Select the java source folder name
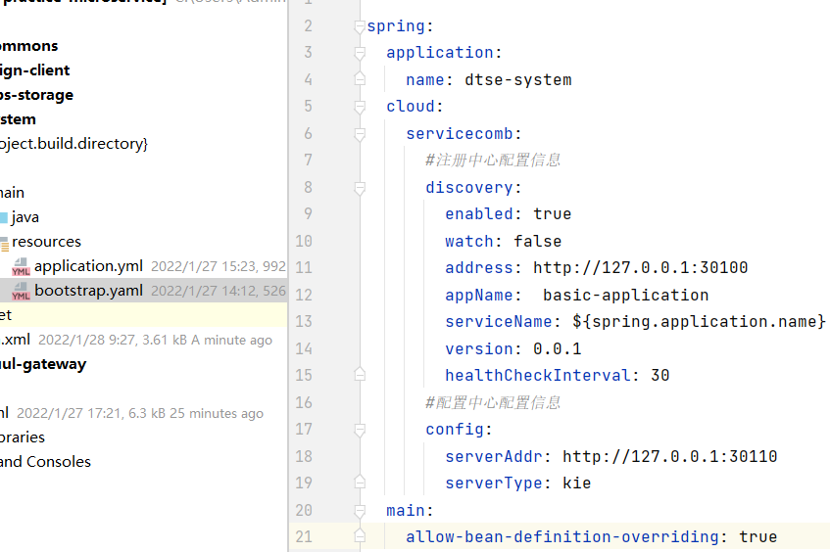The width and height of the screenshot is (830, 552). click(25, 217)
